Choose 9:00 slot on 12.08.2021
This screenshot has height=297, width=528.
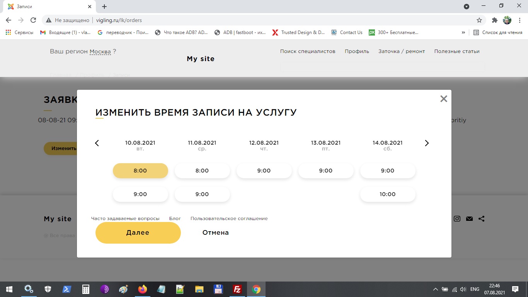264,171
